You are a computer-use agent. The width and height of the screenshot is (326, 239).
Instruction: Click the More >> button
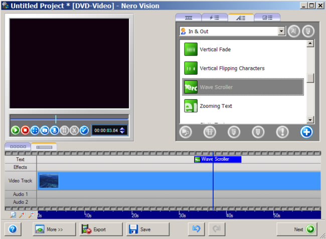tap(54, 229)
